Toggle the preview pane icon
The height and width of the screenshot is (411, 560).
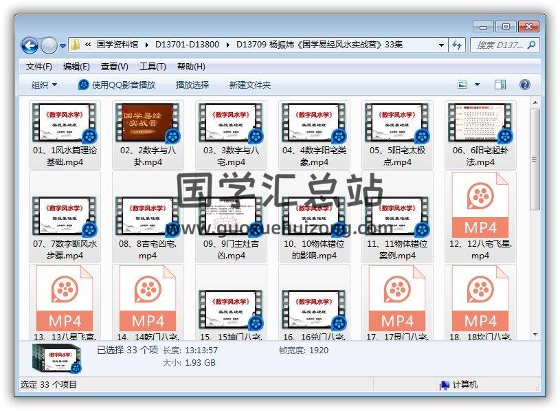[500, 85]
